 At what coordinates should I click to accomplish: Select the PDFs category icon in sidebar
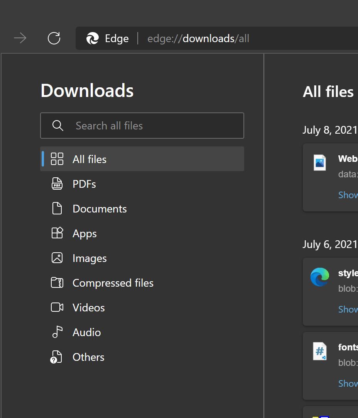click(57, 184)
